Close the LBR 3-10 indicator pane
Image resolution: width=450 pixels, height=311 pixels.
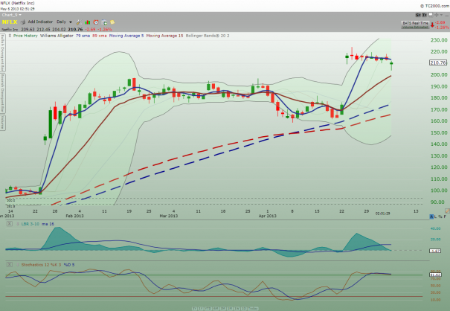[10, 224]
